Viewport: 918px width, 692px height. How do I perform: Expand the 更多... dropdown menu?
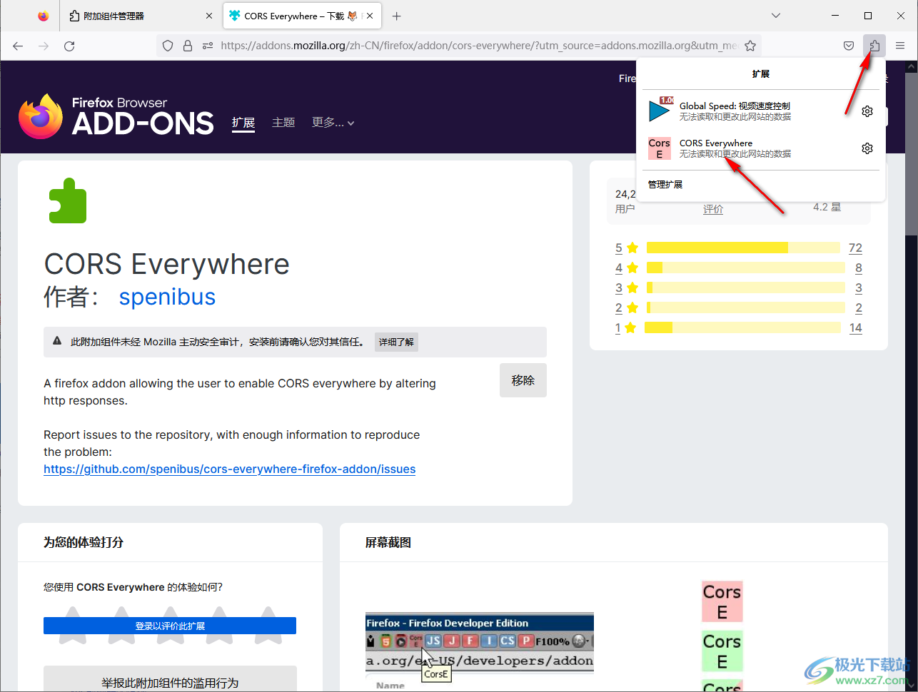point(333,123)
